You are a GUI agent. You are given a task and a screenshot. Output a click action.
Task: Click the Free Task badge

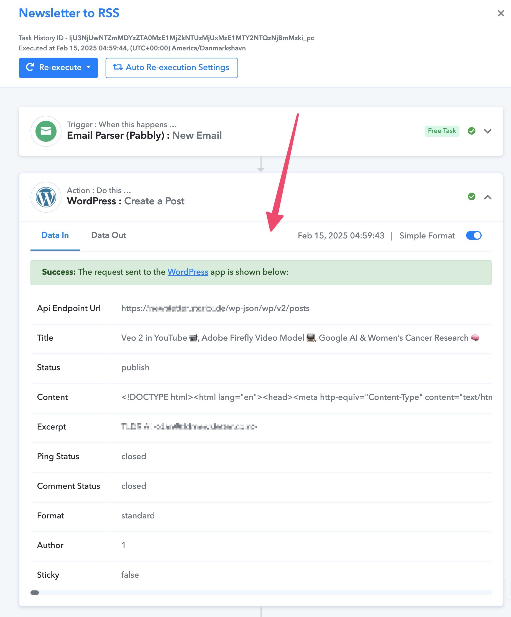click(442, 131)
